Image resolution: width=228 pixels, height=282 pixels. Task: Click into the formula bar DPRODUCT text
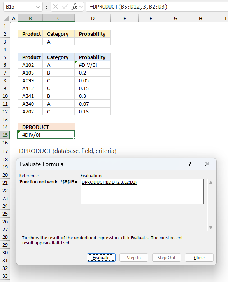pos(128,7)
